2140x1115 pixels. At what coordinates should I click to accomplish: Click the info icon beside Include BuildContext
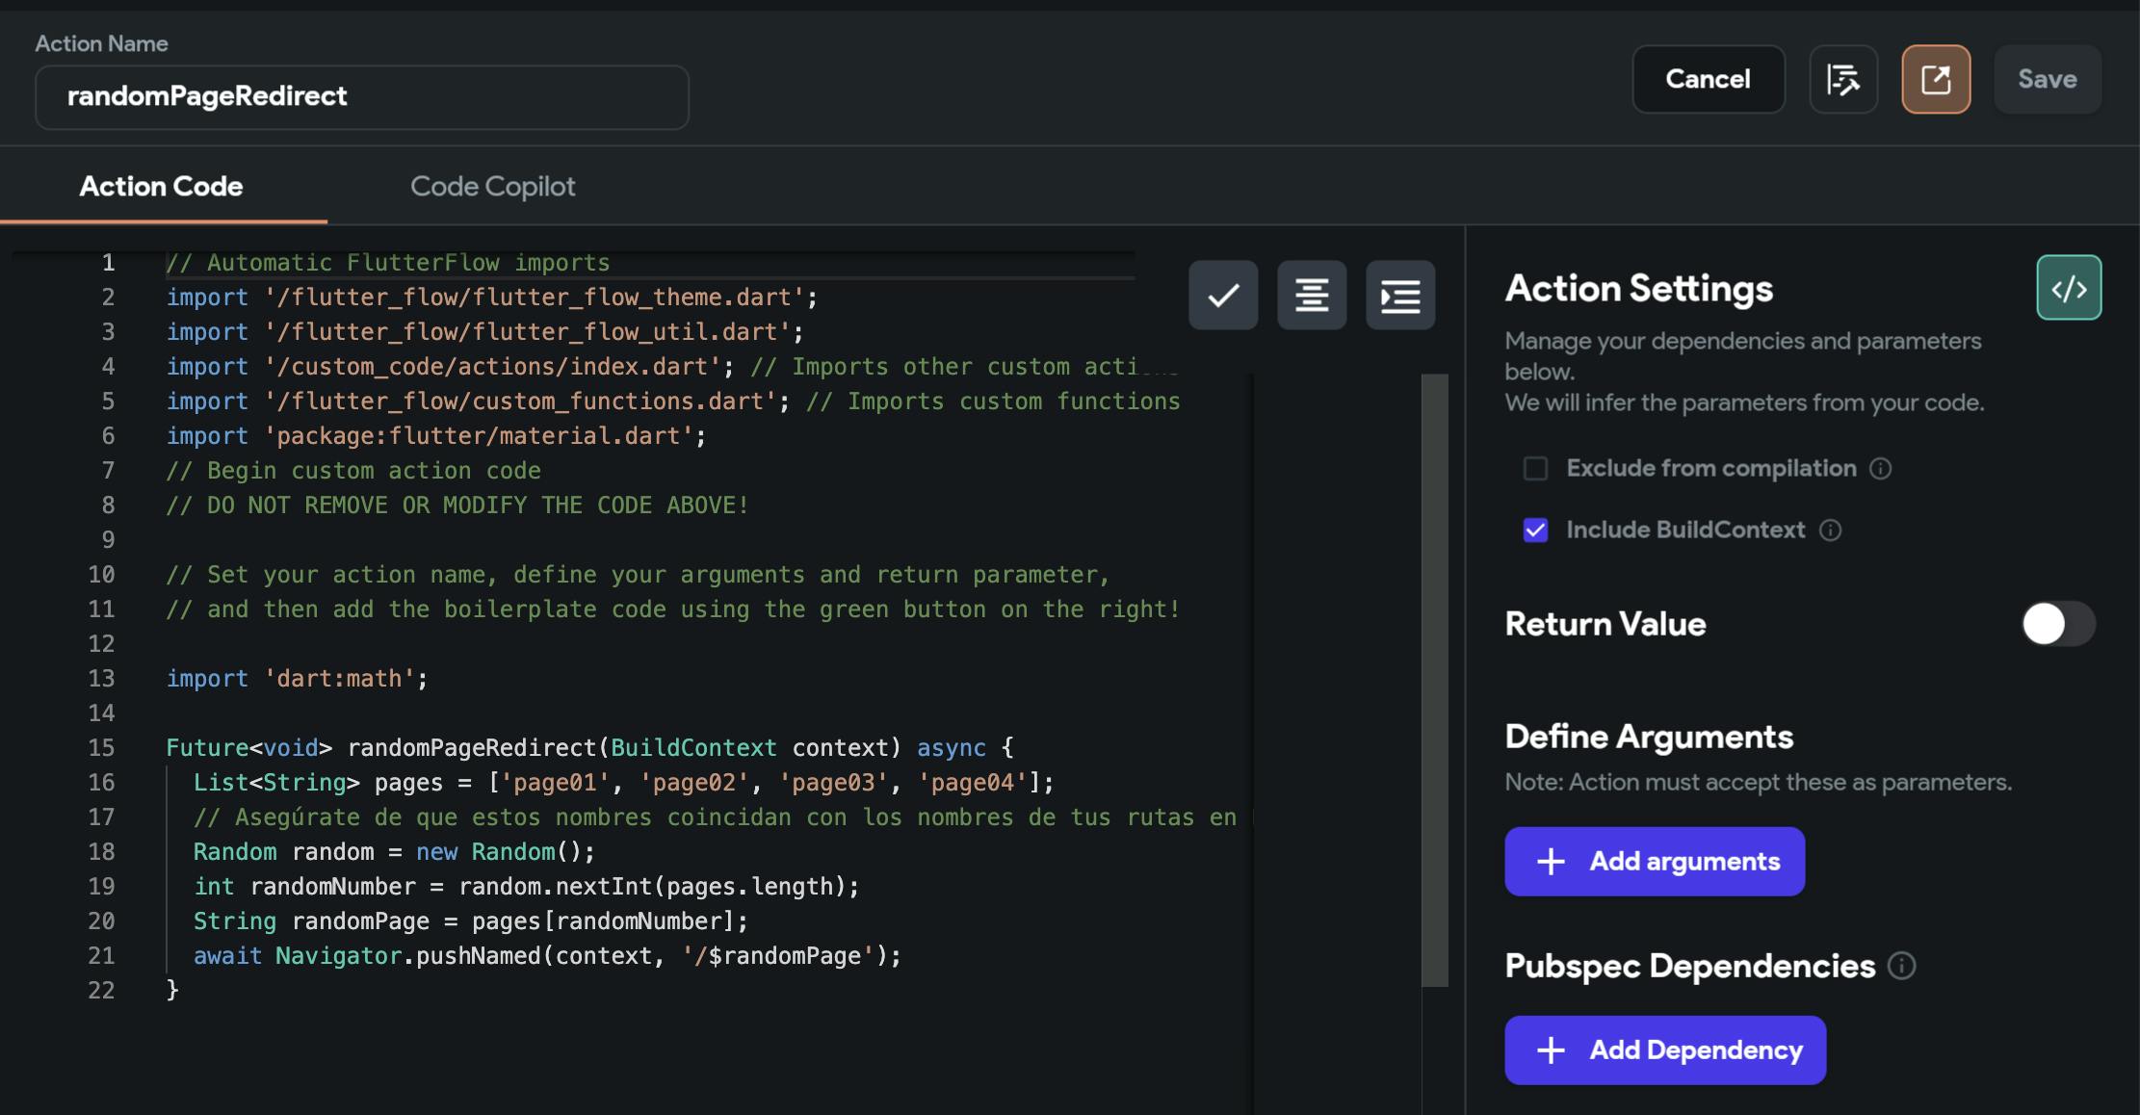1830,531
